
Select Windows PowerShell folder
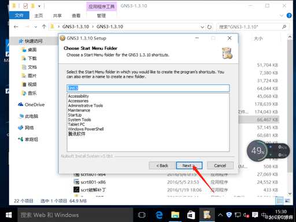click(x=86, y=129)
